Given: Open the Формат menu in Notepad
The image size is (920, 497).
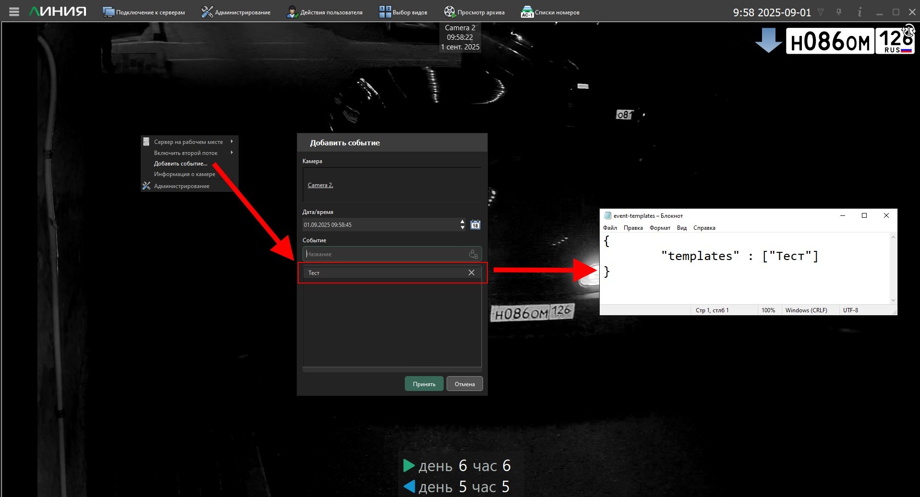Looking at the screenshot, I should point(660,228).
